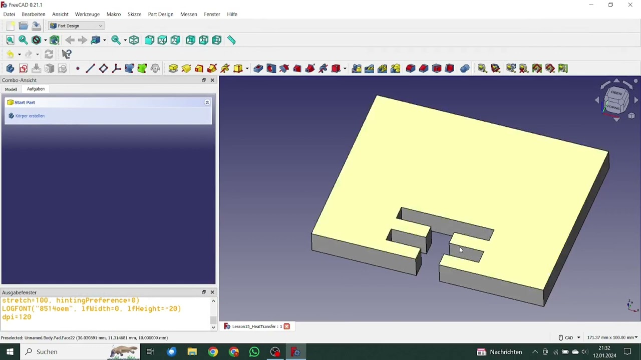The width and height of the screenshot is (641, 360).
Task: Click the Pad tool icon
Action: (x=173, y=68)
